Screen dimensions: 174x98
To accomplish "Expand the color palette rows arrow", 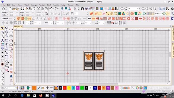I will click(120, 88).
